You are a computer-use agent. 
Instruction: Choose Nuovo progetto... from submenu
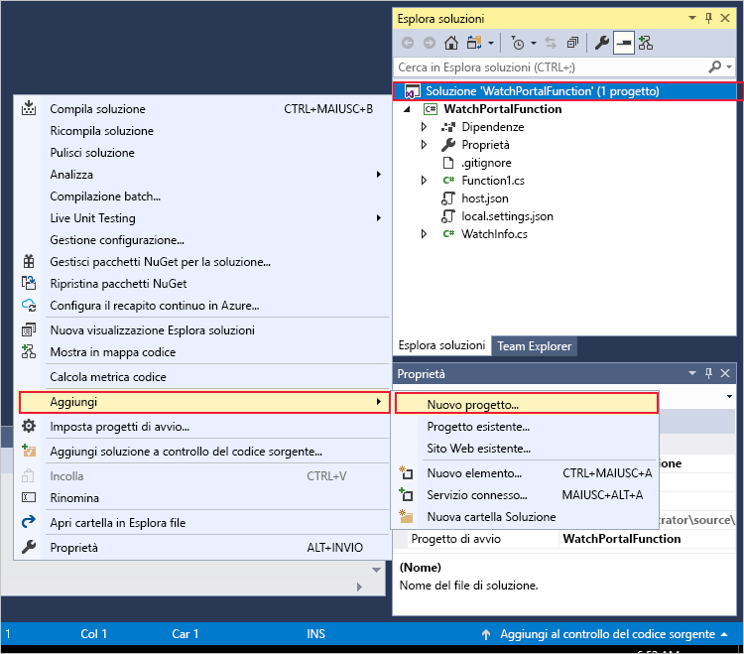click(x=526, y=404)
